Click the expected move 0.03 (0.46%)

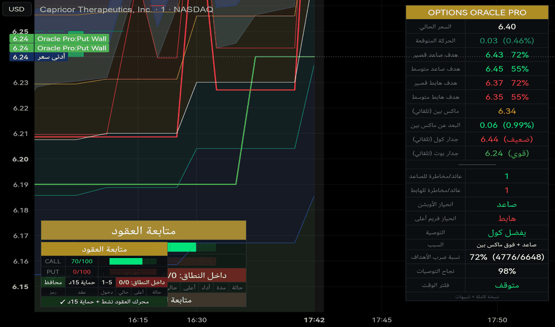[x=507, y=40]
